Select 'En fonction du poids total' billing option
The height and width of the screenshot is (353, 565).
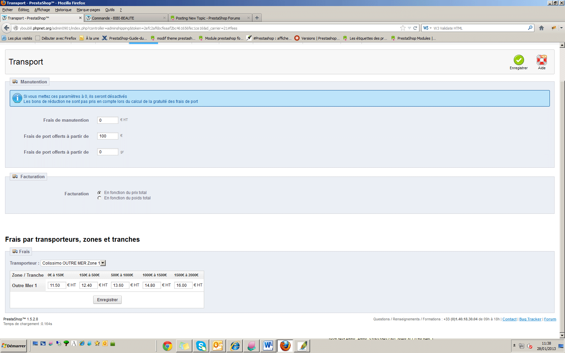99,198
